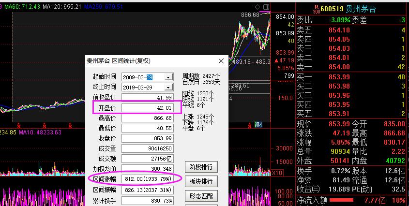Click the R300 badge beside stock code
This screenshot has height=206, width=409.
pos(317,9)
